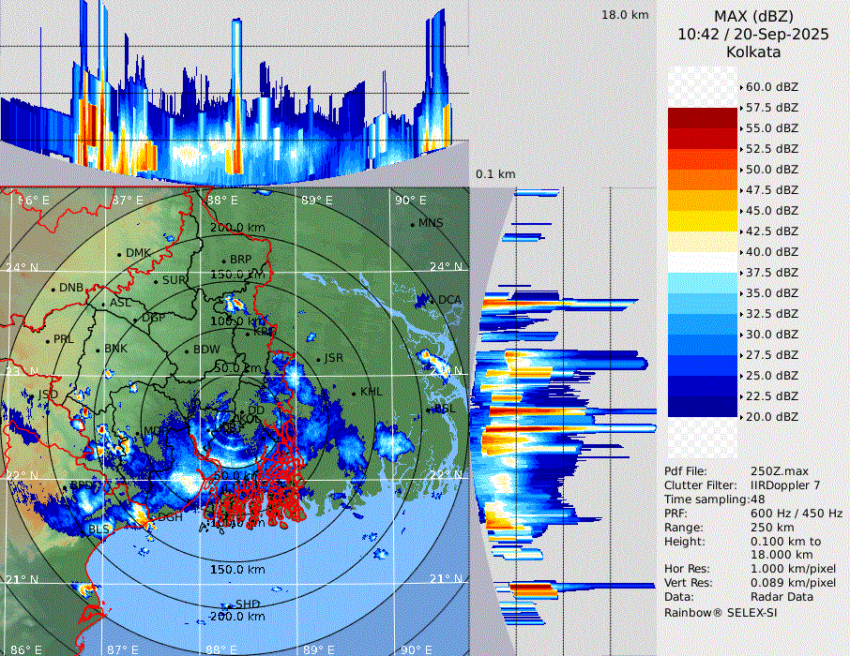The width and height of the screenshot is (850, 656).
Task: Click the MNS station marker
Action: [x=413, y=224]
